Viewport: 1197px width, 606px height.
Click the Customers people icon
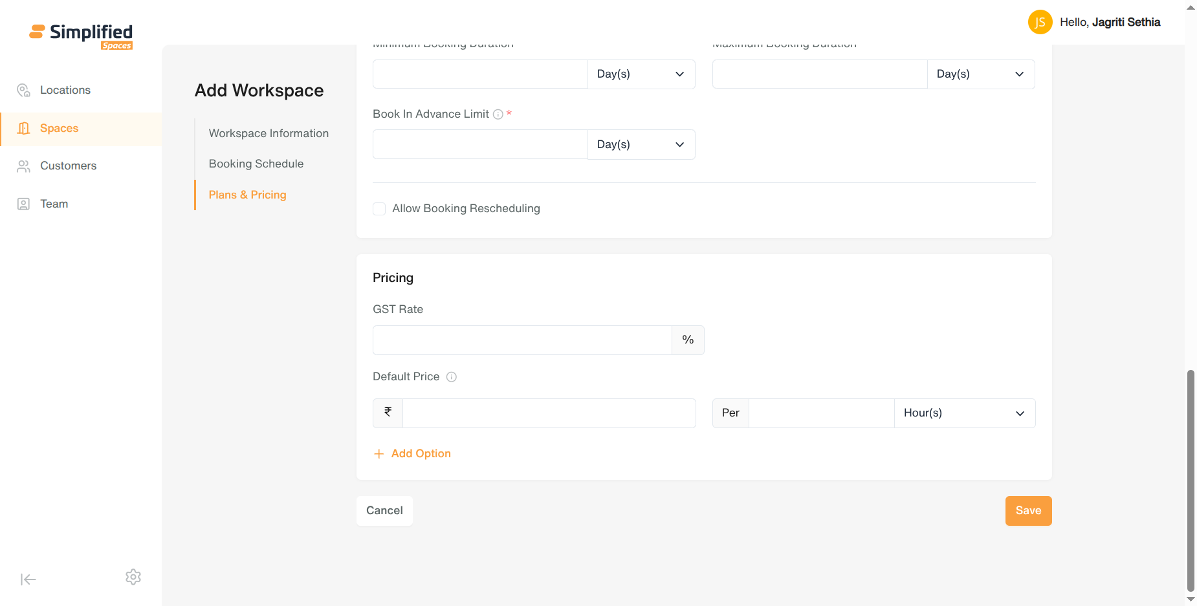24,166
